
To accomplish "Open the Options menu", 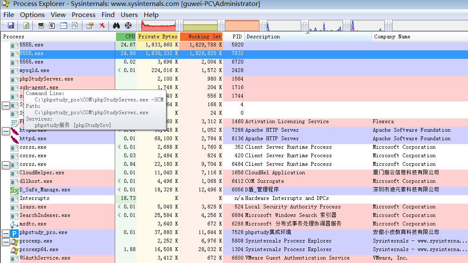I will (x=32, y=15).
